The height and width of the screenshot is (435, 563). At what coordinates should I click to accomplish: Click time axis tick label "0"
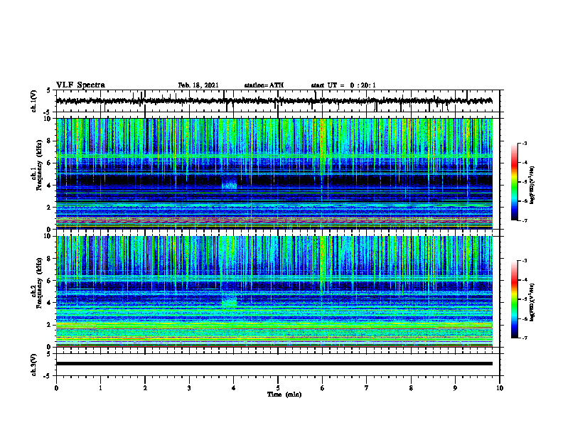point(56,388)
